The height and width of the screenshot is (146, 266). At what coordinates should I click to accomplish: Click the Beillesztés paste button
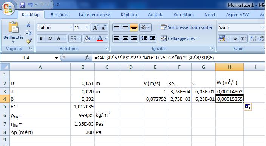pos(13,32)
